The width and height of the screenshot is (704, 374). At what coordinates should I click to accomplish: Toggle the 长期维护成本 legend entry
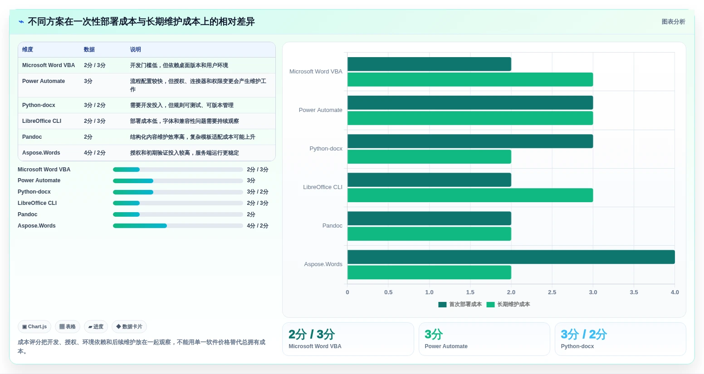508,304
